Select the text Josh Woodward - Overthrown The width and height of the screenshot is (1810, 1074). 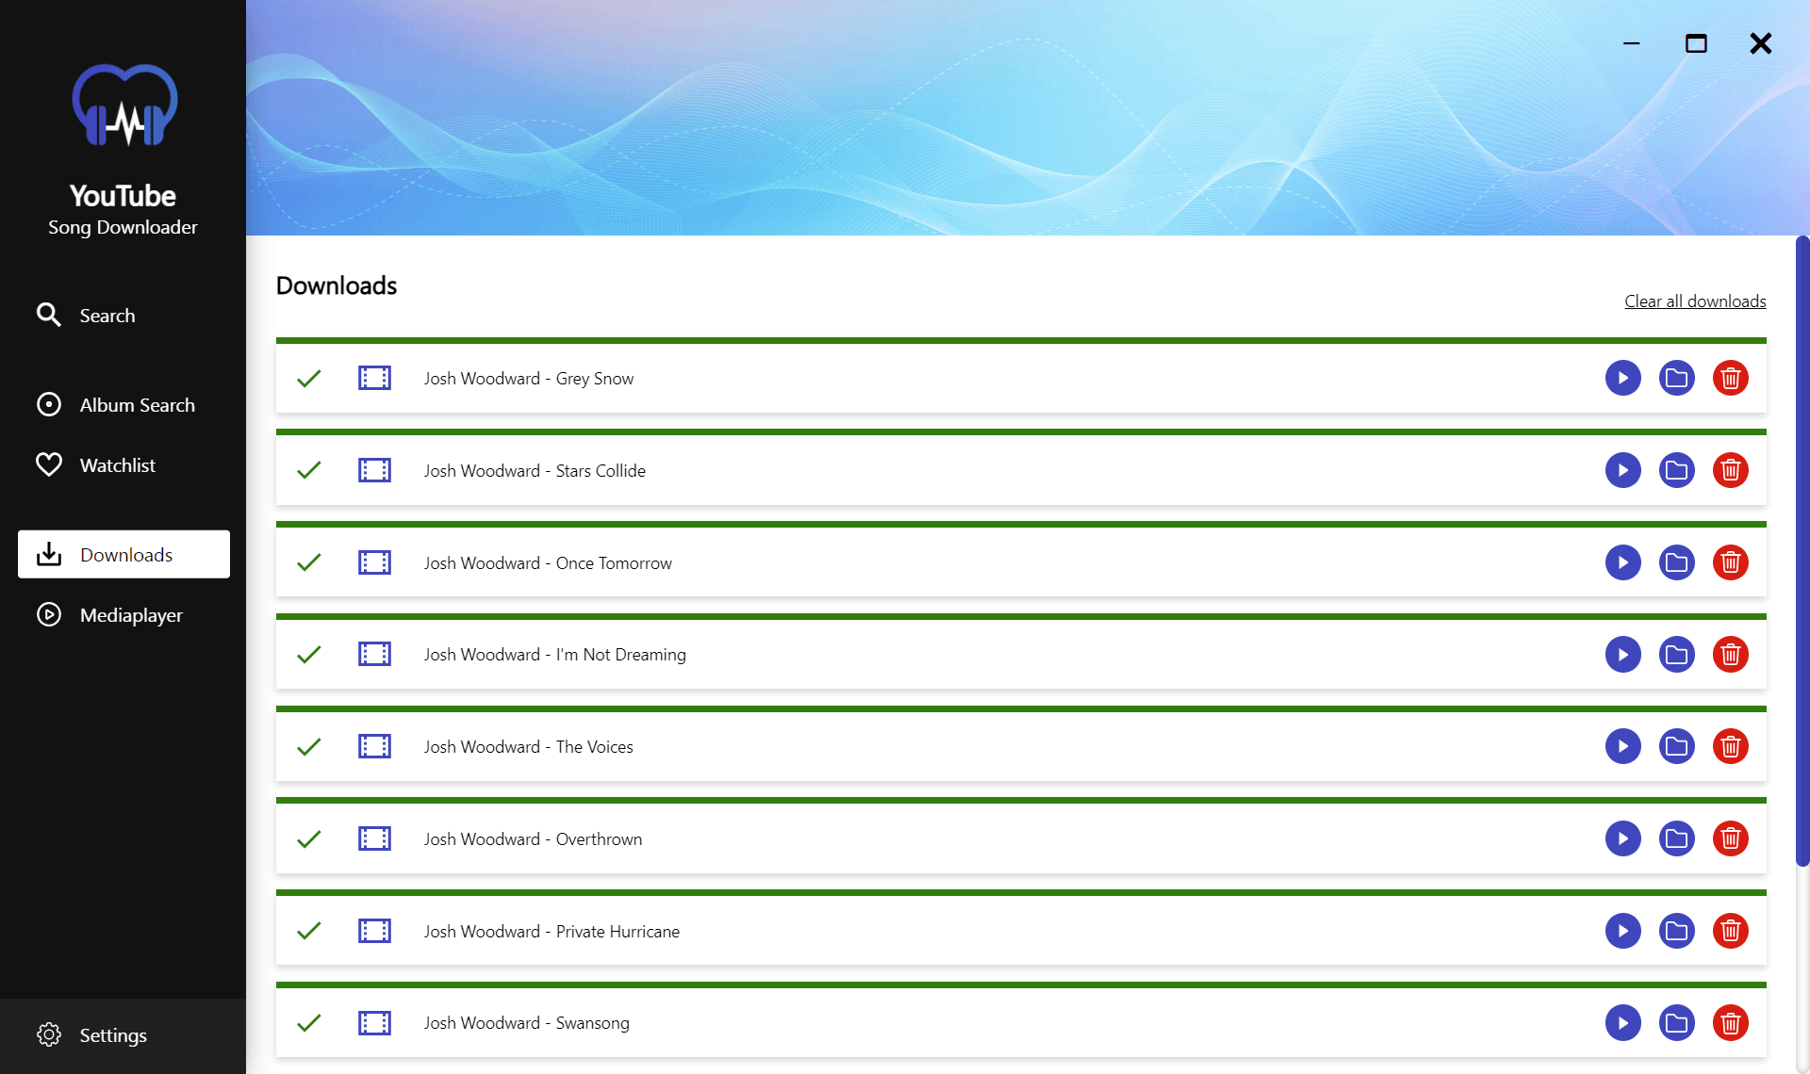pos(534,838)
